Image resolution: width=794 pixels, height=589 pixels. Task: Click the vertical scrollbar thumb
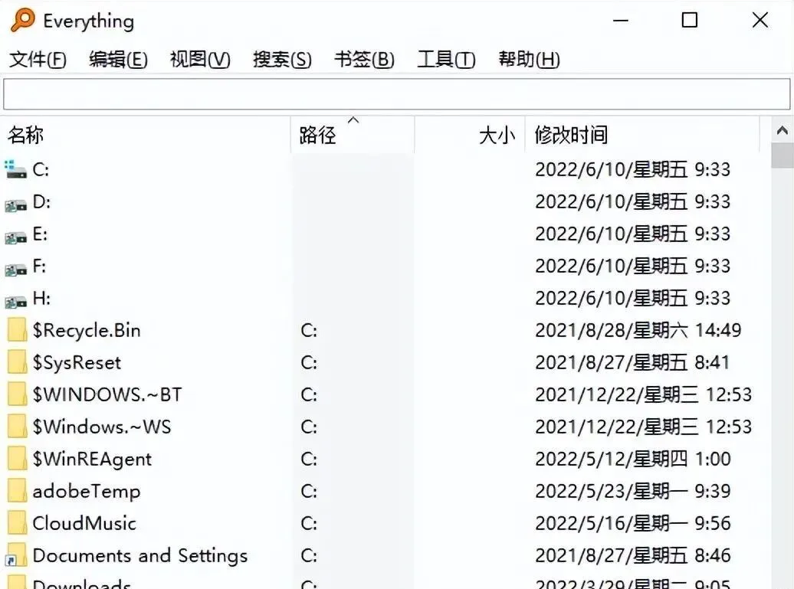783,155
